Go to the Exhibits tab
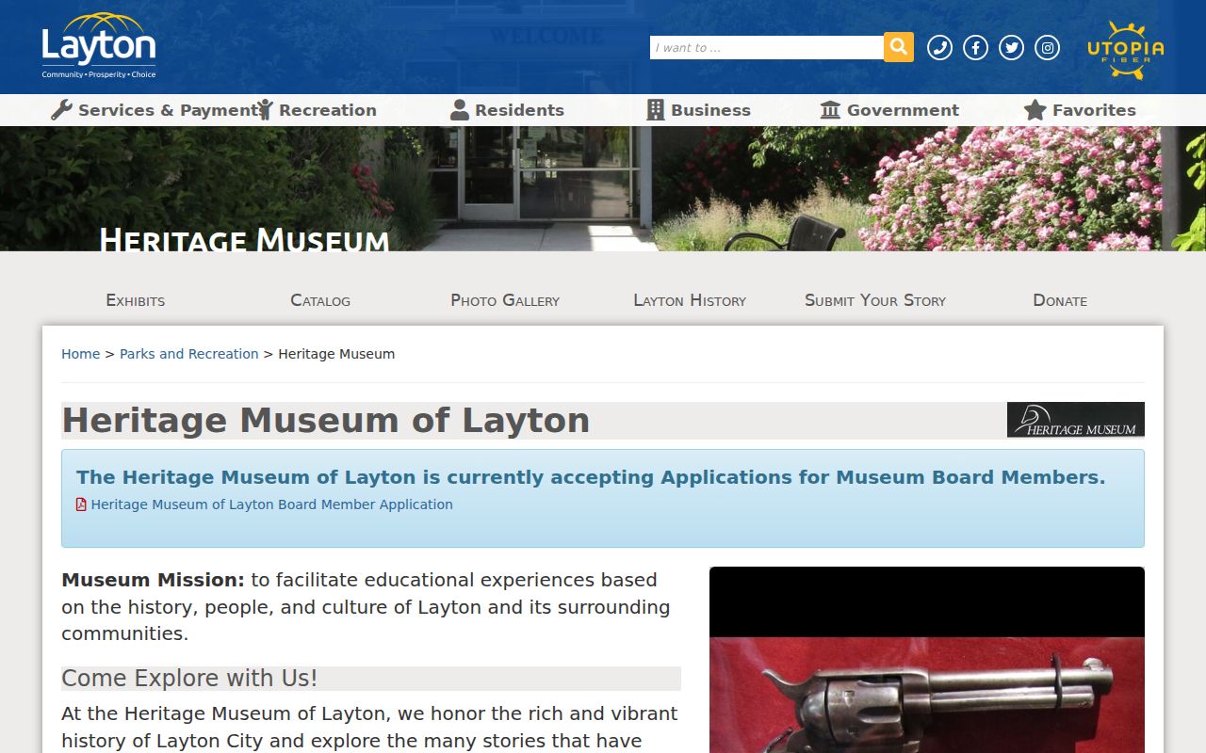1206x753 pixels. tap(136, 300)
